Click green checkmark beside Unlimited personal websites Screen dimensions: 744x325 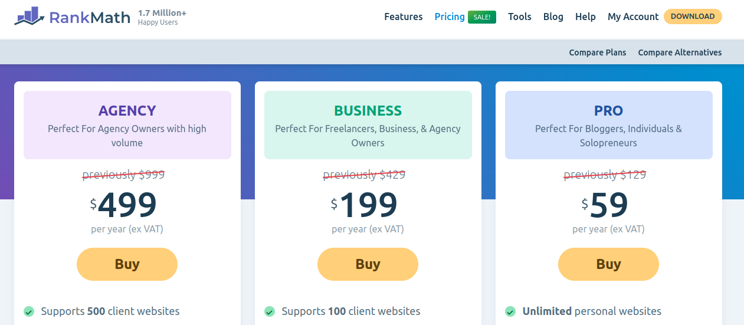click(510, 311)
